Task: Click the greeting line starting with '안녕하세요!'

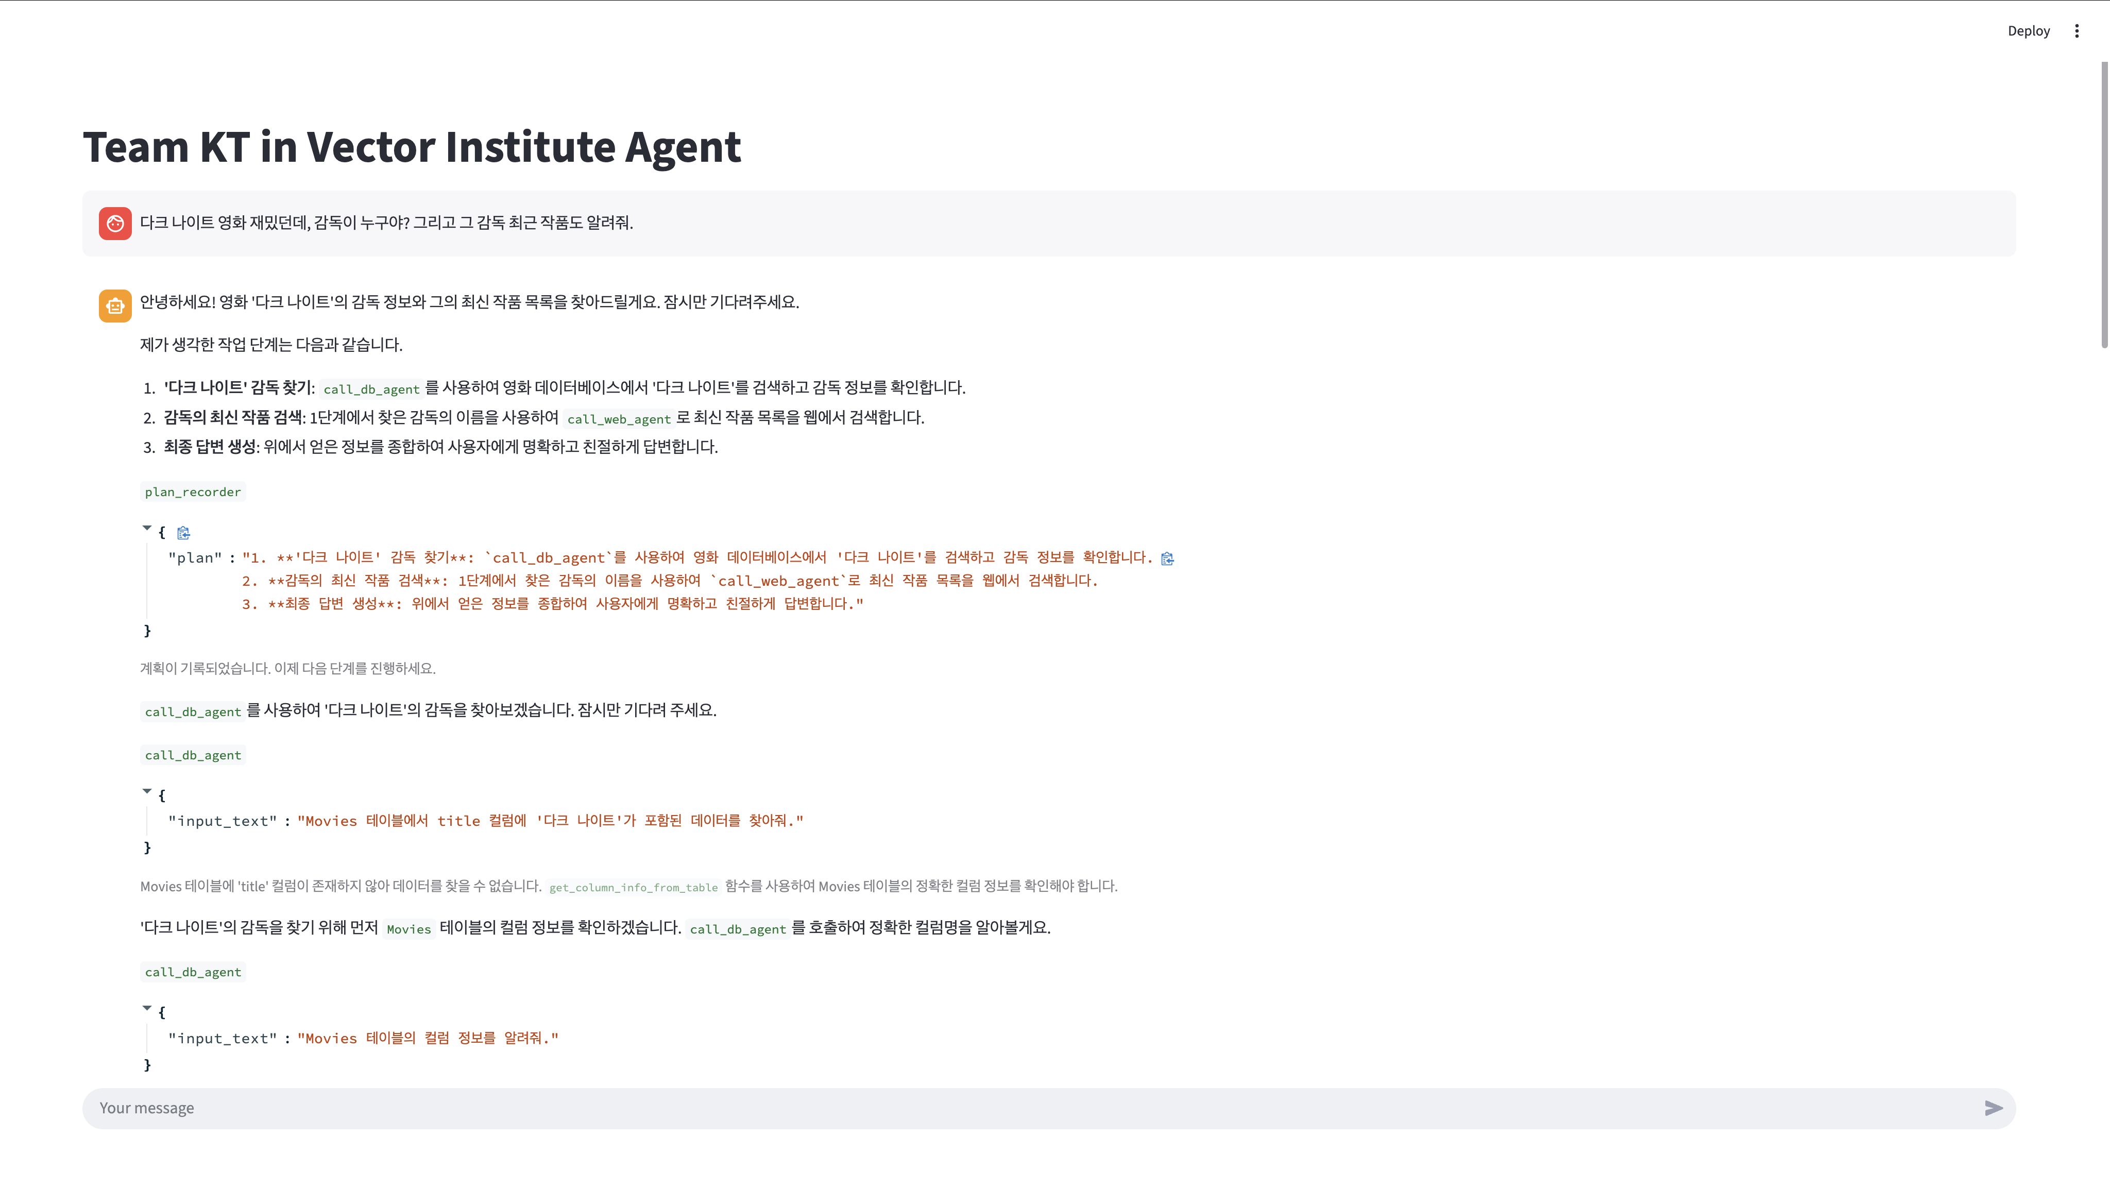Action: pyautogui.click(x=469, y=302)
